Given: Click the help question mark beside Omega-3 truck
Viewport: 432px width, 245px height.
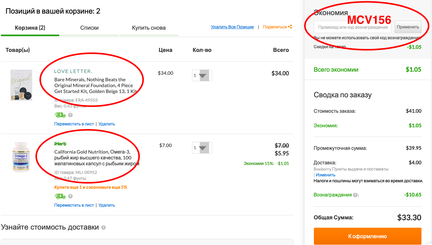Looking at the screenshot, I should [71, 196].
